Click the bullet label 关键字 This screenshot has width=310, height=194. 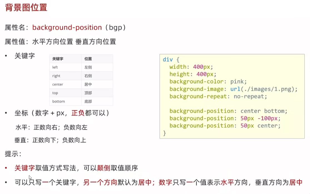(25, 56)
